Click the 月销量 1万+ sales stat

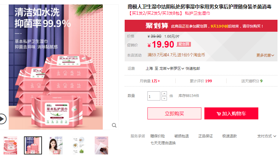click(x=150, y=81)
